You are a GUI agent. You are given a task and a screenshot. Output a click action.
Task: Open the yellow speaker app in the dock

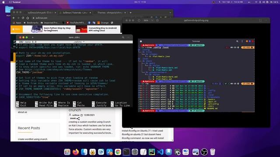92,152
